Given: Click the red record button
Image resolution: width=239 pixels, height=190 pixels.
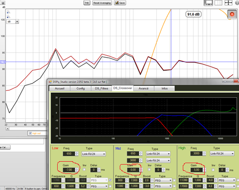Looking at the screenshot, I should click(x=232, y=14).
